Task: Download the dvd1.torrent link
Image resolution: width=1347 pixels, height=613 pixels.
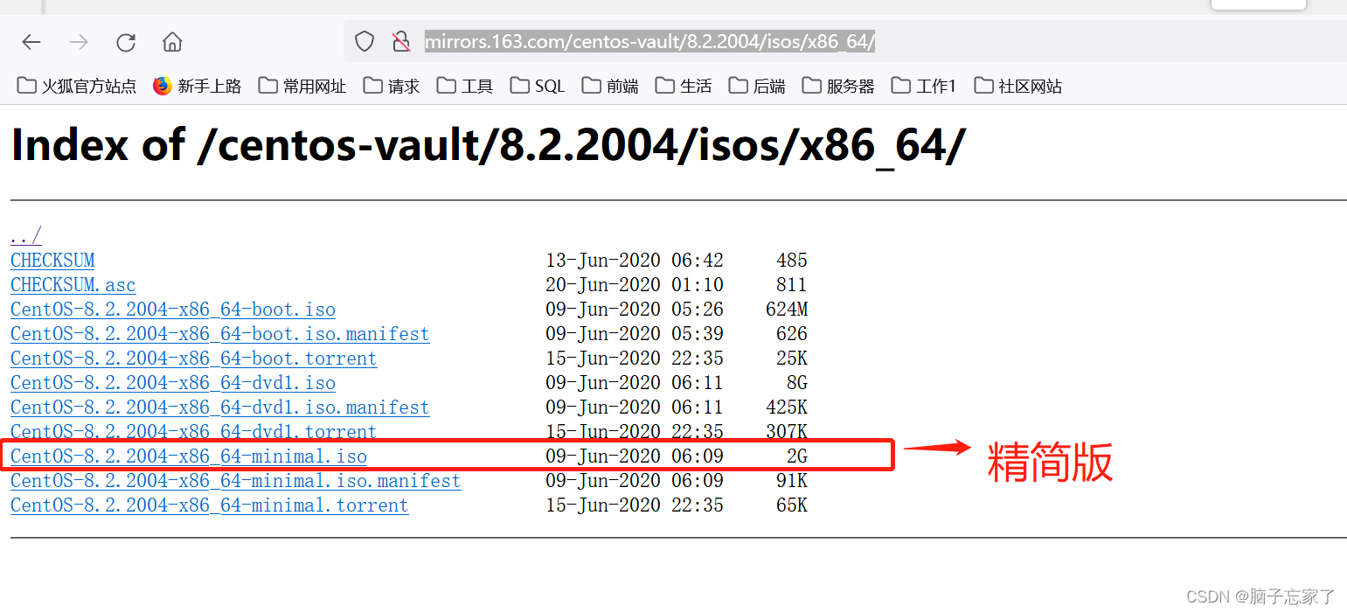Action: click(x=194, y=432)
